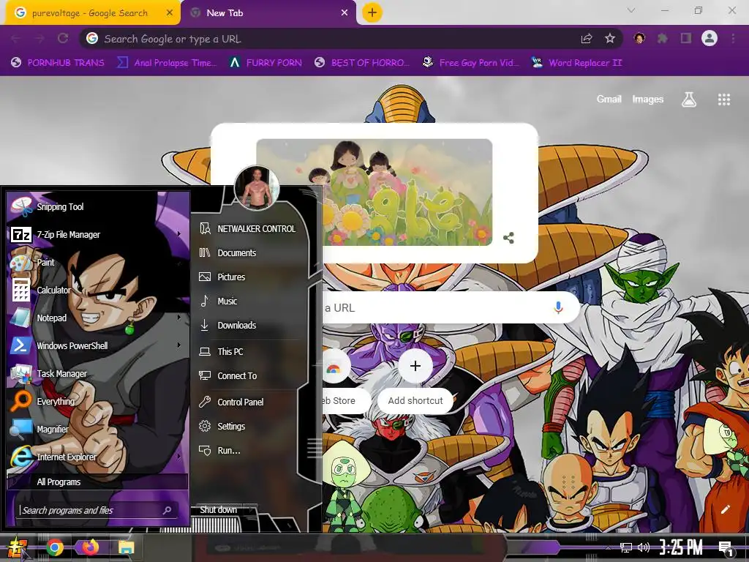This screenshot has width=749, height=562.
Task: Open the Chrome profile menu
Action: point(710,38)
